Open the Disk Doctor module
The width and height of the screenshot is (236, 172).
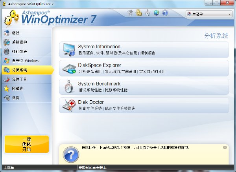[144, 105]
